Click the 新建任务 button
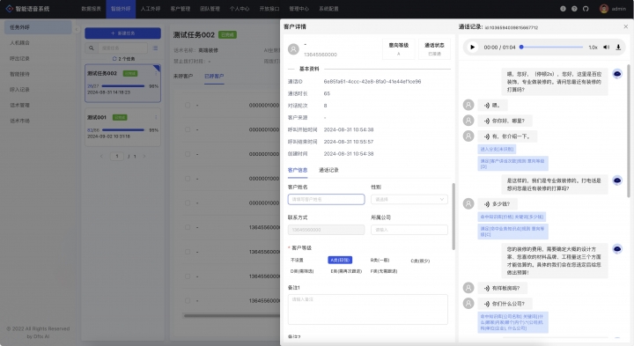The height and width of the screenshot is (346, 634). click(122, 33)
